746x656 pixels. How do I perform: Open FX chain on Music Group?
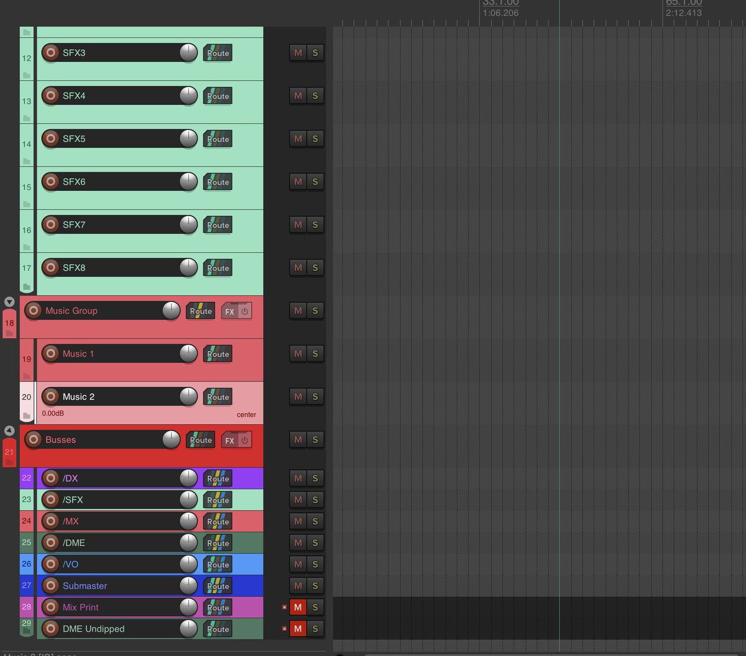230,311
